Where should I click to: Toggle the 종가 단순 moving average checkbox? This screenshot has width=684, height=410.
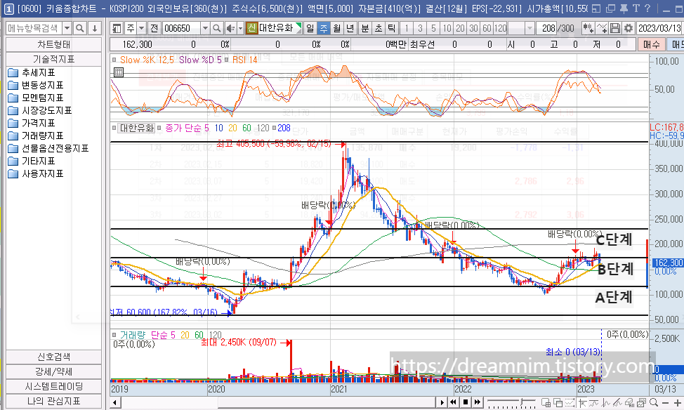tap(159, 128)
